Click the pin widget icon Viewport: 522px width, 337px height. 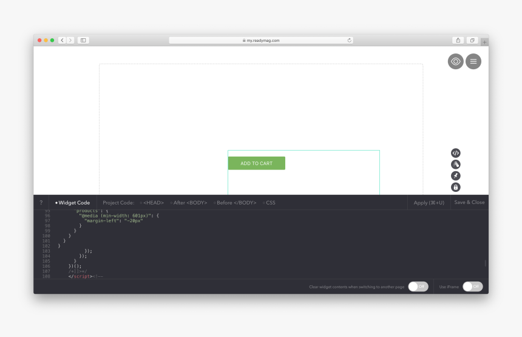coord(455,176)
